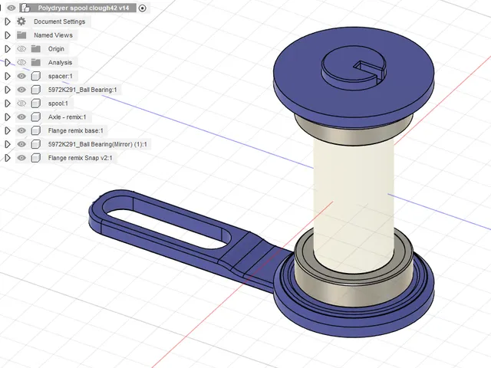Viewport: 491px width, 368px height.
Task: Show the hidden spool:1 component
Action: (x=21, y=103)
